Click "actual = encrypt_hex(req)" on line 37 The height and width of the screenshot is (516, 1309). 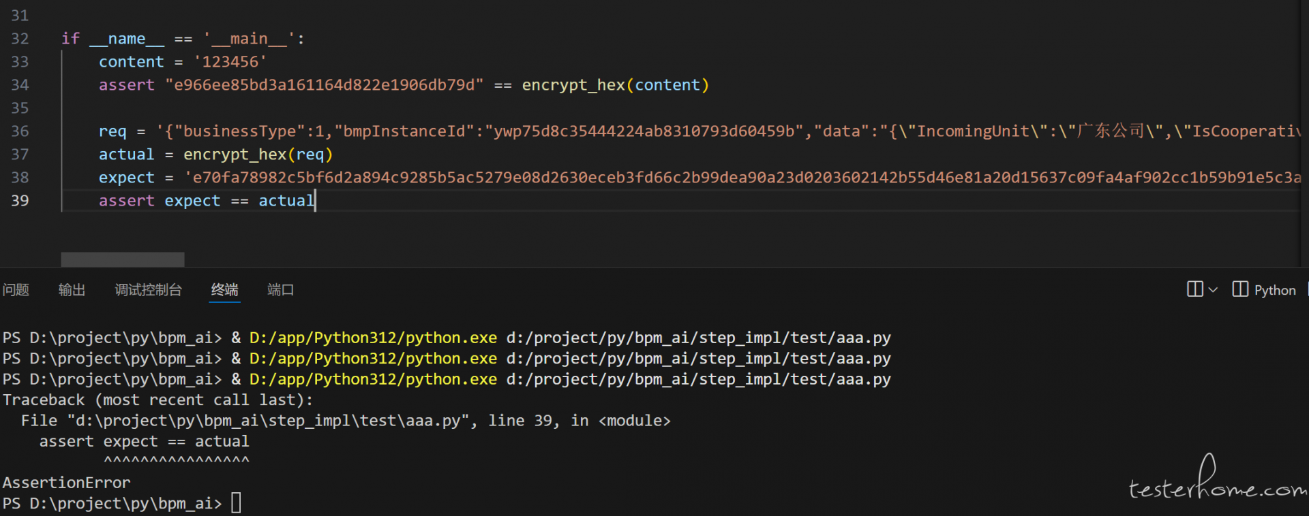coord(216,155)
